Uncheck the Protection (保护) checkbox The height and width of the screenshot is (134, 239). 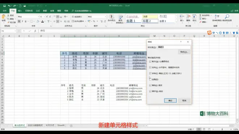point(150,91)
